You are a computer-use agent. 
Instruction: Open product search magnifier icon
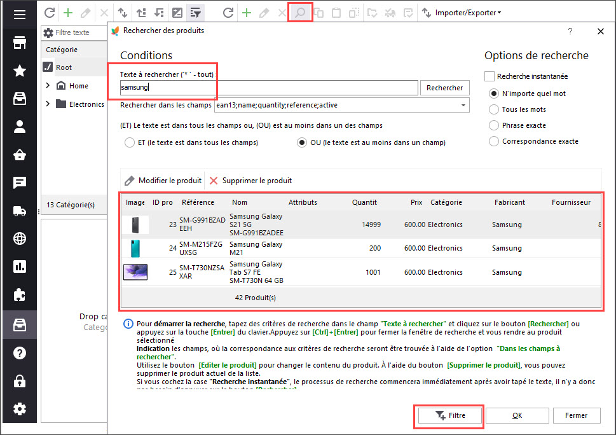click(300, 13)
